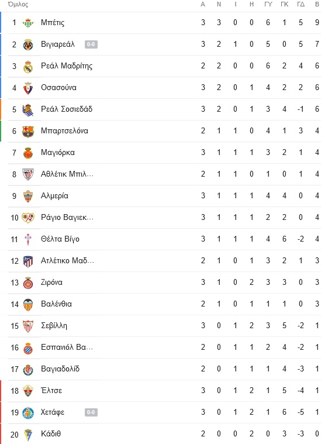
Task: Open the 0-0 live score badge beside Βιγιαρεάλ
Action: pos(91,44)
